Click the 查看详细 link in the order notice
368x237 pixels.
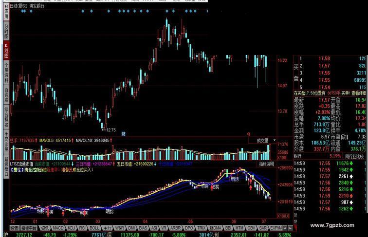[359, 93]
